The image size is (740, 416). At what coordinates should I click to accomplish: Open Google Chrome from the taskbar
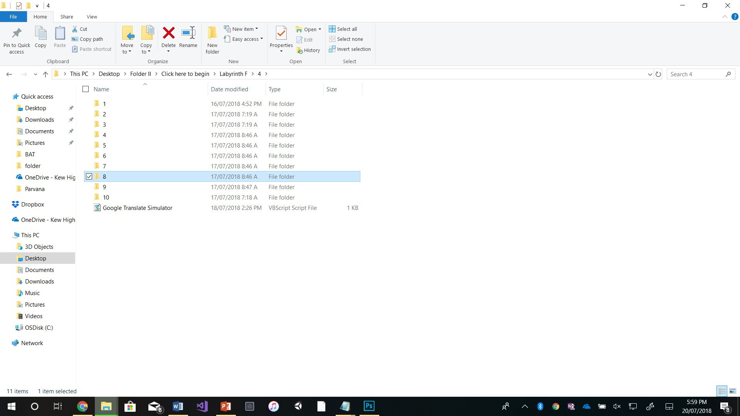[x=82, y=406]
